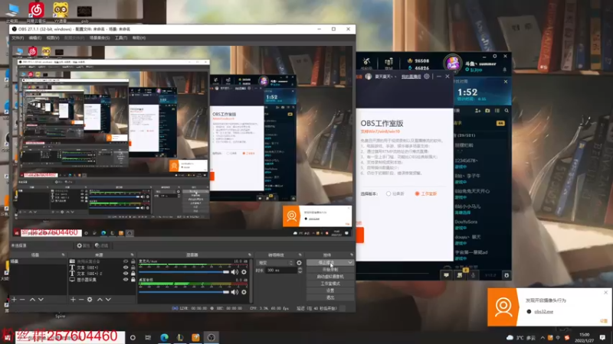The width and height of the screenshot is (613, 344).
Task: Open the 视图(V) menu in OBS
Action: click(x=53, y=37)
